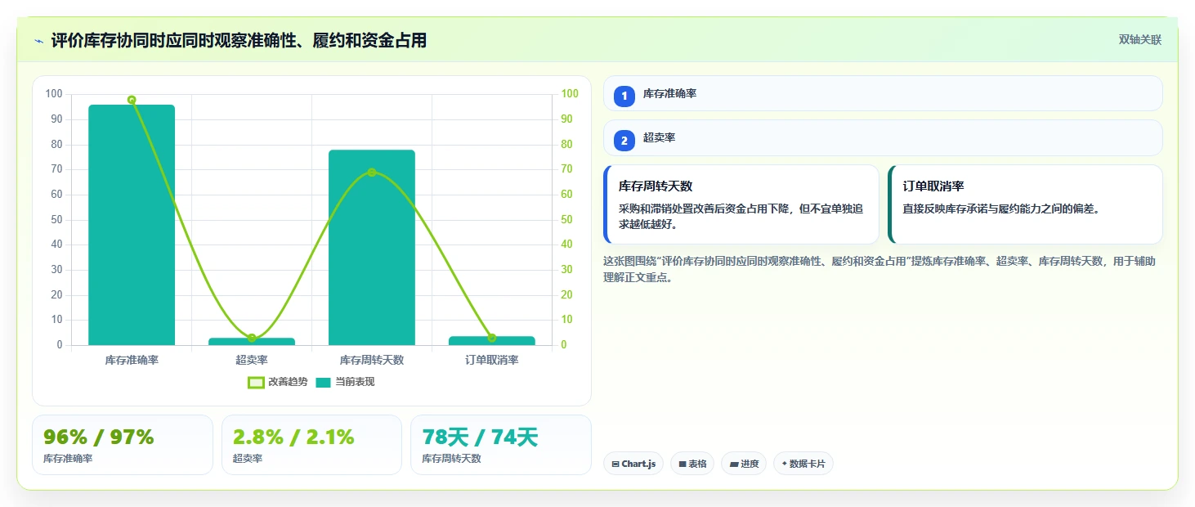Click the x-axis label 库存准确率
This screenshot has height=507, width=1195.
pos(132,360)
